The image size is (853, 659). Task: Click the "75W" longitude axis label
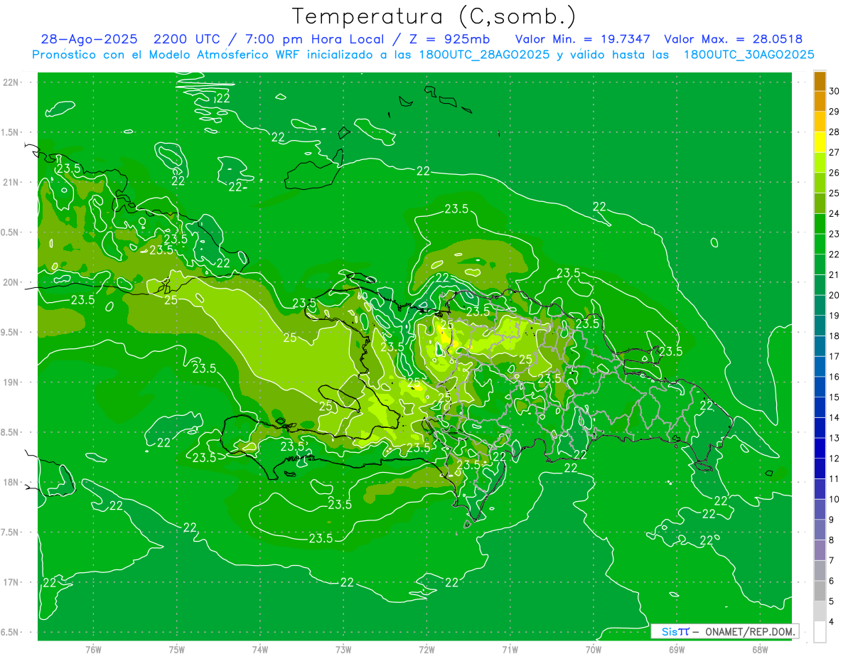point(177,650)
